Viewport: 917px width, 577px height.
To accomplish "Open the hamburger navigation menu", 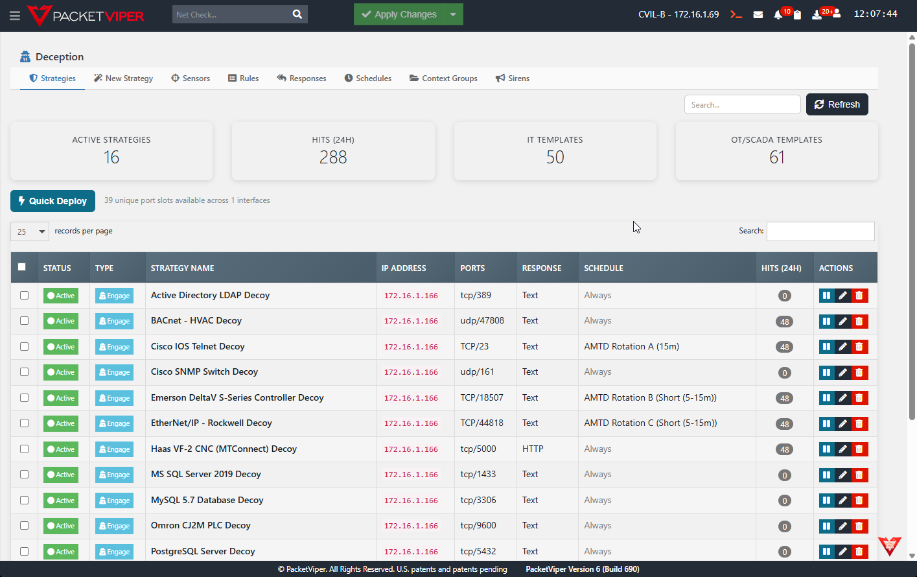I will coord(14,15).
